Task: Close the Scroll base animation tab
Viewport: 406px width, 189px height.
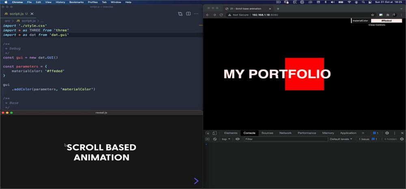Action: coord(270,9)
